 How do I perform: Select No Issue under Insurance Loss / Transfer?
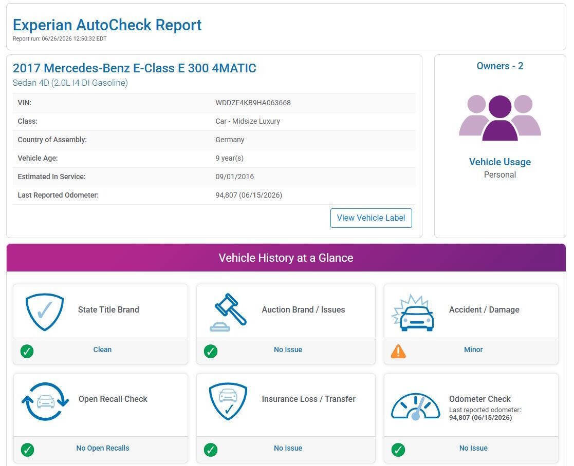click(288, 448)
